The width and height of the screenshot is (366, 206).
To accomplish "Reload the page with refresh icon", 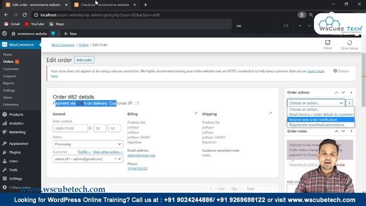I will pos(25,15).
